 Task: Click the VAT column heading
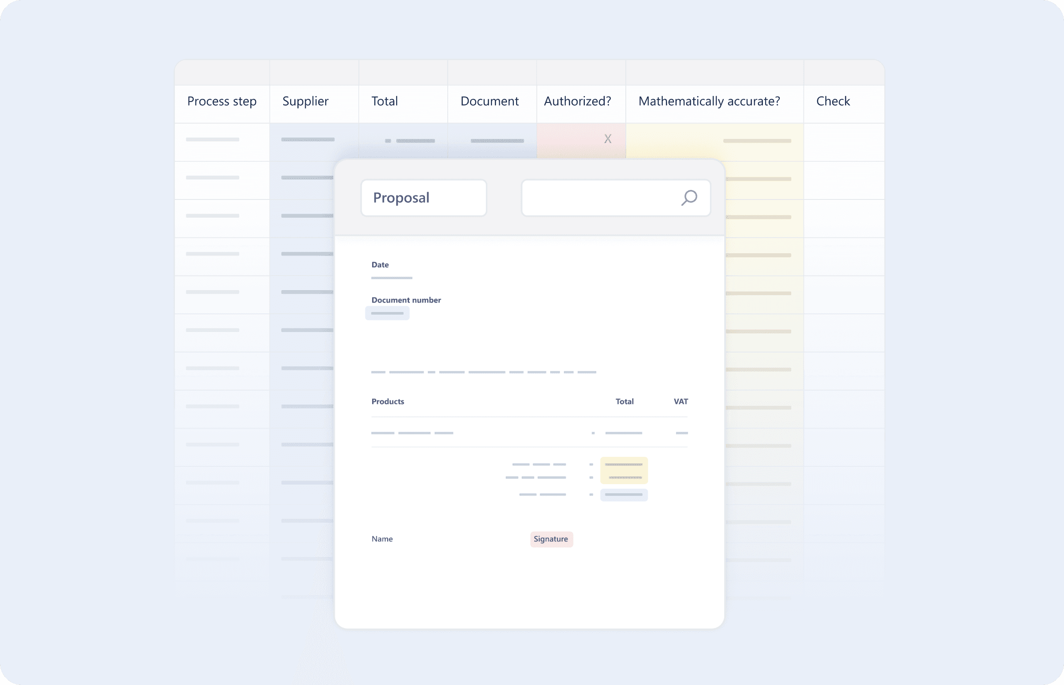point(680,401)
